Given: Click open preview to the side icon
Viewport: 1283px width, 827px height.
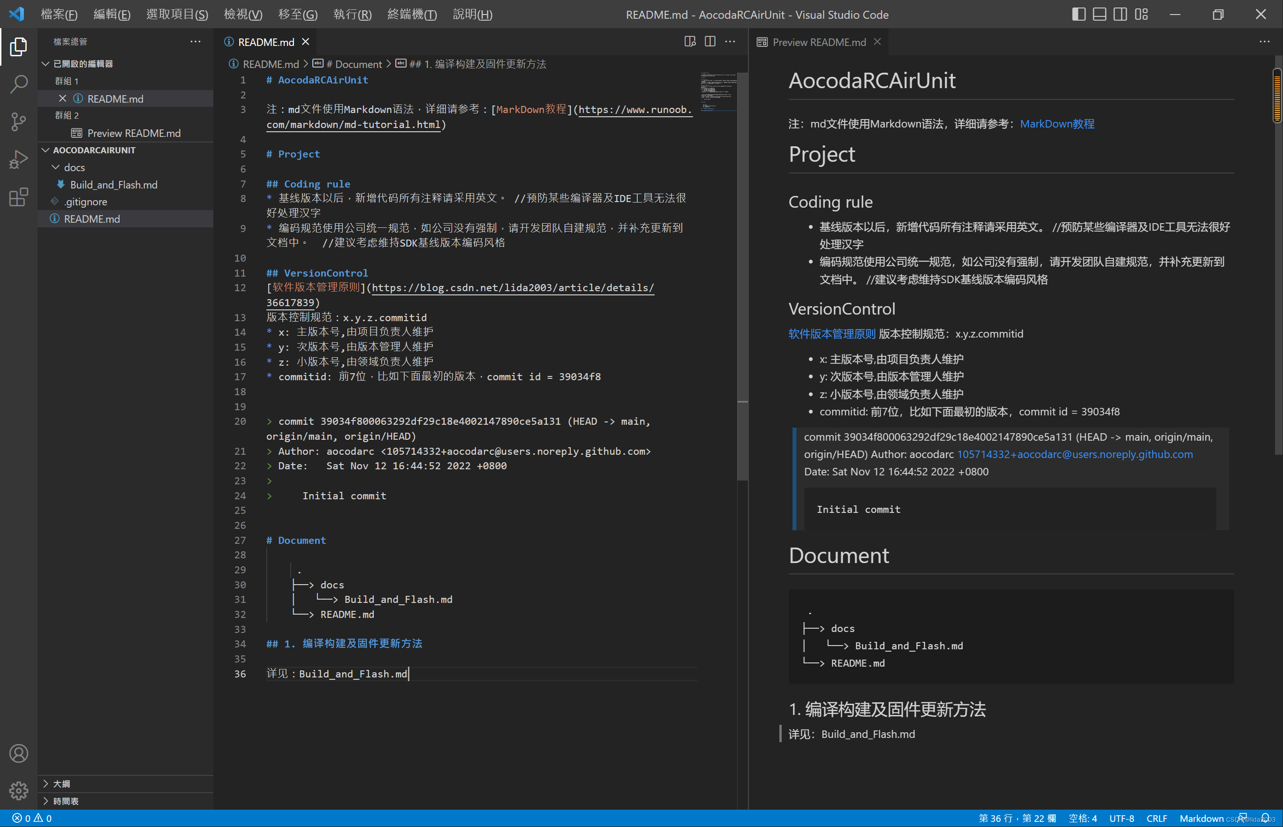Looking at the screenshot, I should pos(689,42).
